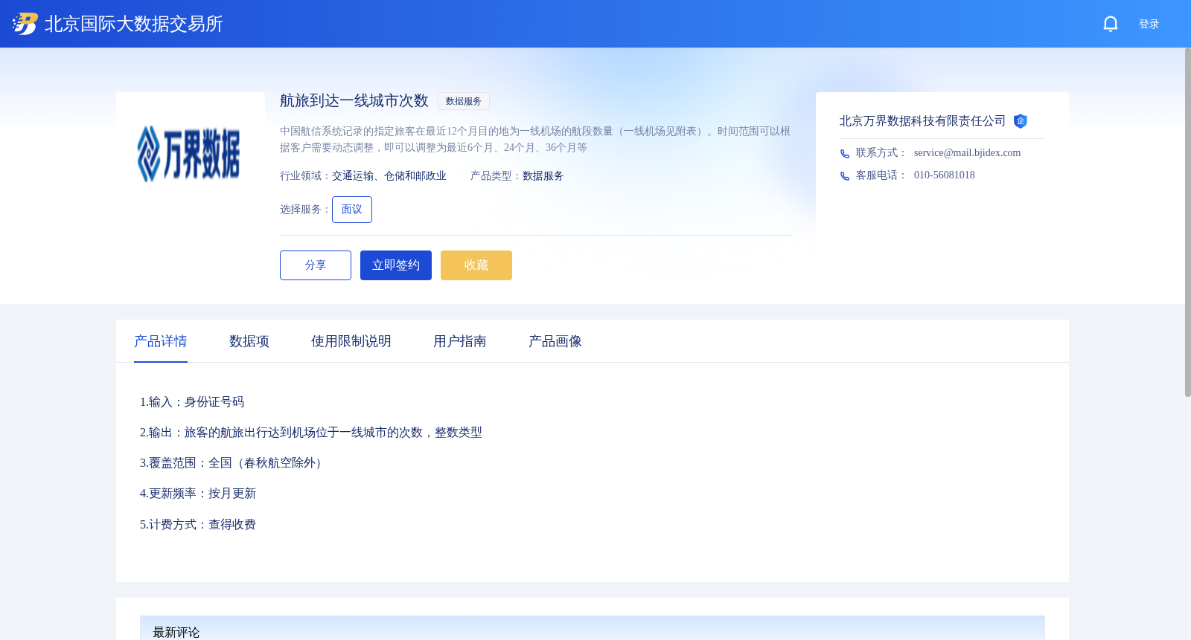Click the 产品类型 value 数据服务

pos(543,176)
